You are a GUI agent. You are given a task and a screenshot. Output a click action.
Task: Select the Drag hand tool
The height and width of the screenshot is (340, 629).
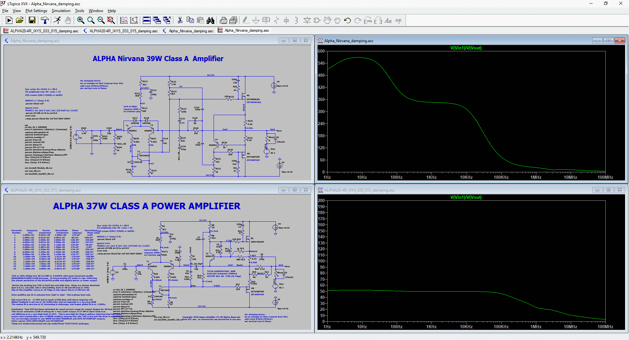(x=337, y=20)
